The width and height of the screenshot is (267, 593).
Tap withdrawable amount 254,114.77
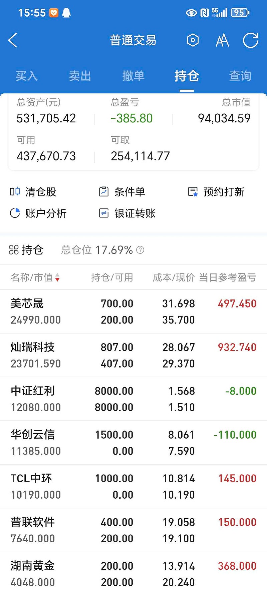coord(141,156)
